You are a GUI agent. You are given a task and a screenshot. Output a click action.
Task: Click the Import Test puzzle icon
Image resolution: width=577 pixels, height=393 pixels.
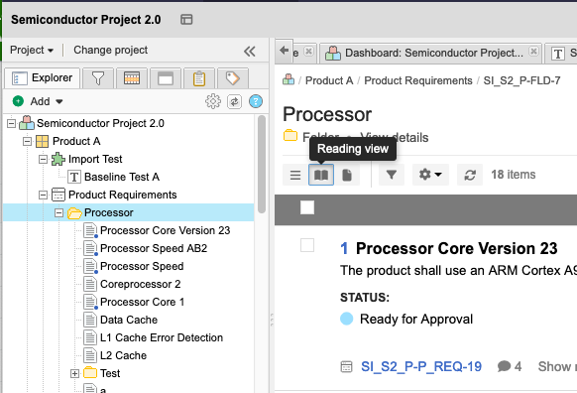click(x=58, y=159)
